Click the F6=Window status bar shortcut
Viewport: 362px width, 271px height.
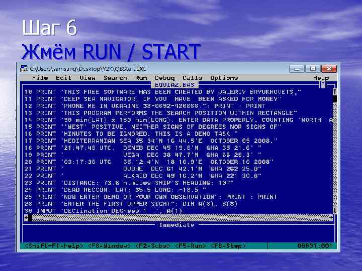coord(110,246)
